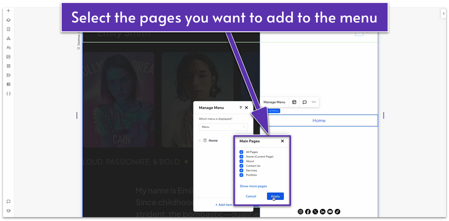Open help question mark in Manage Menu

tap(241, 108)
